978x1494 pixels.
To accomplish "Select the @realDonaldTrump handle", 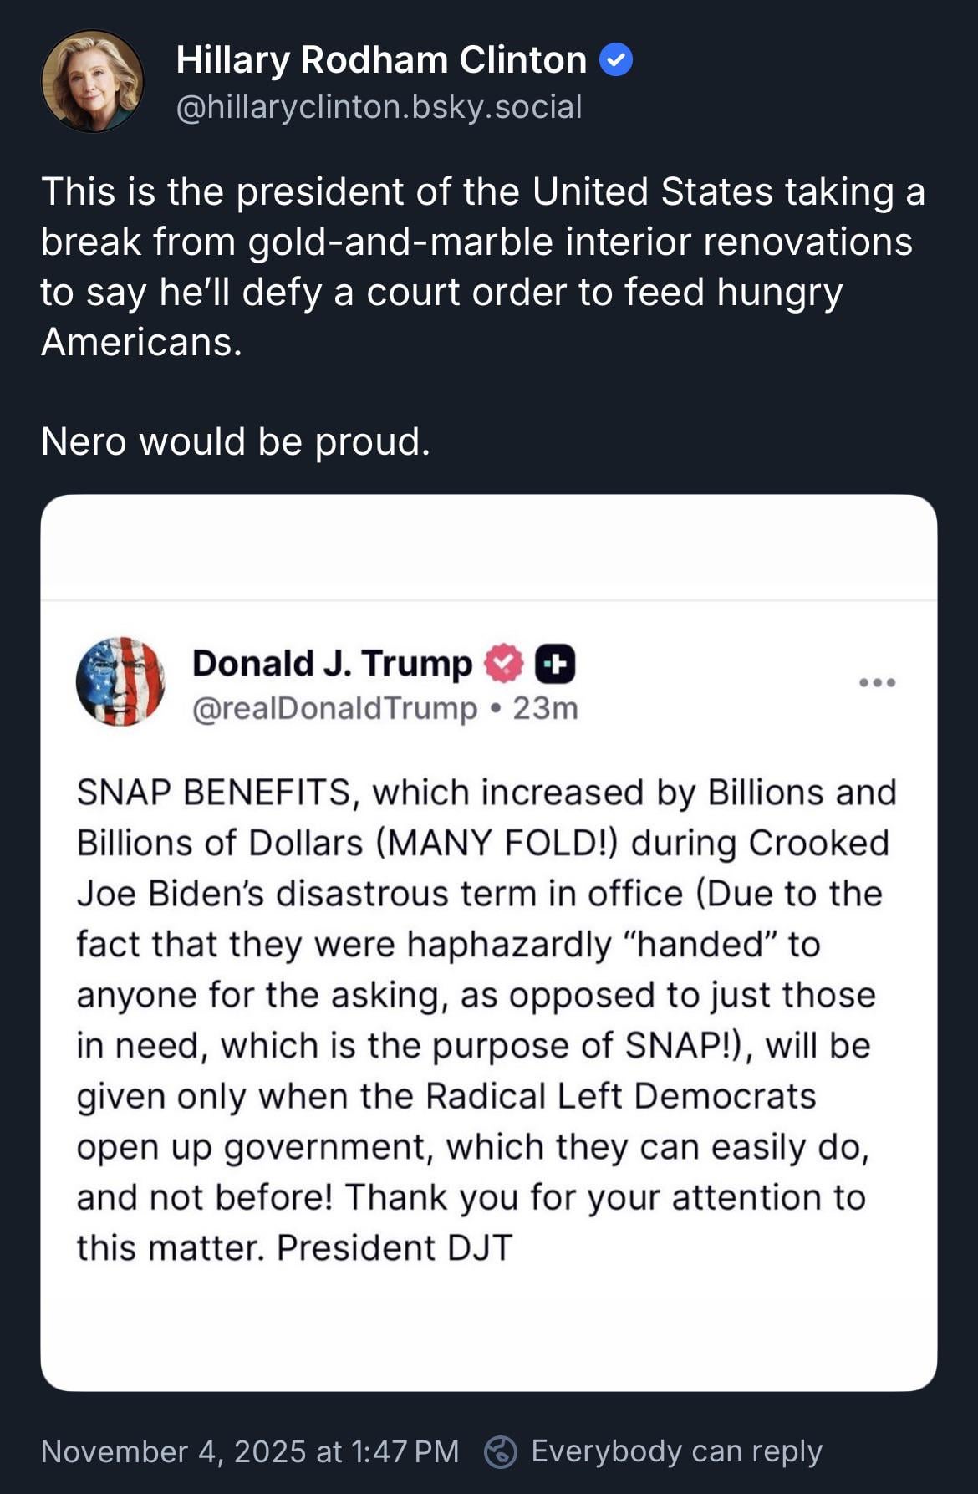I will coord(334,708).
